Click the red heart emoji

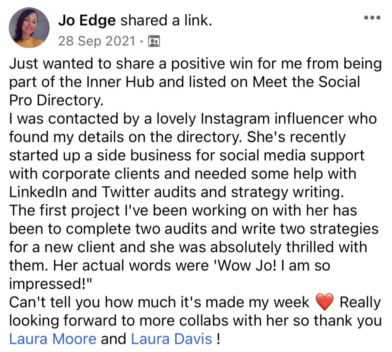tap(324, 302)
